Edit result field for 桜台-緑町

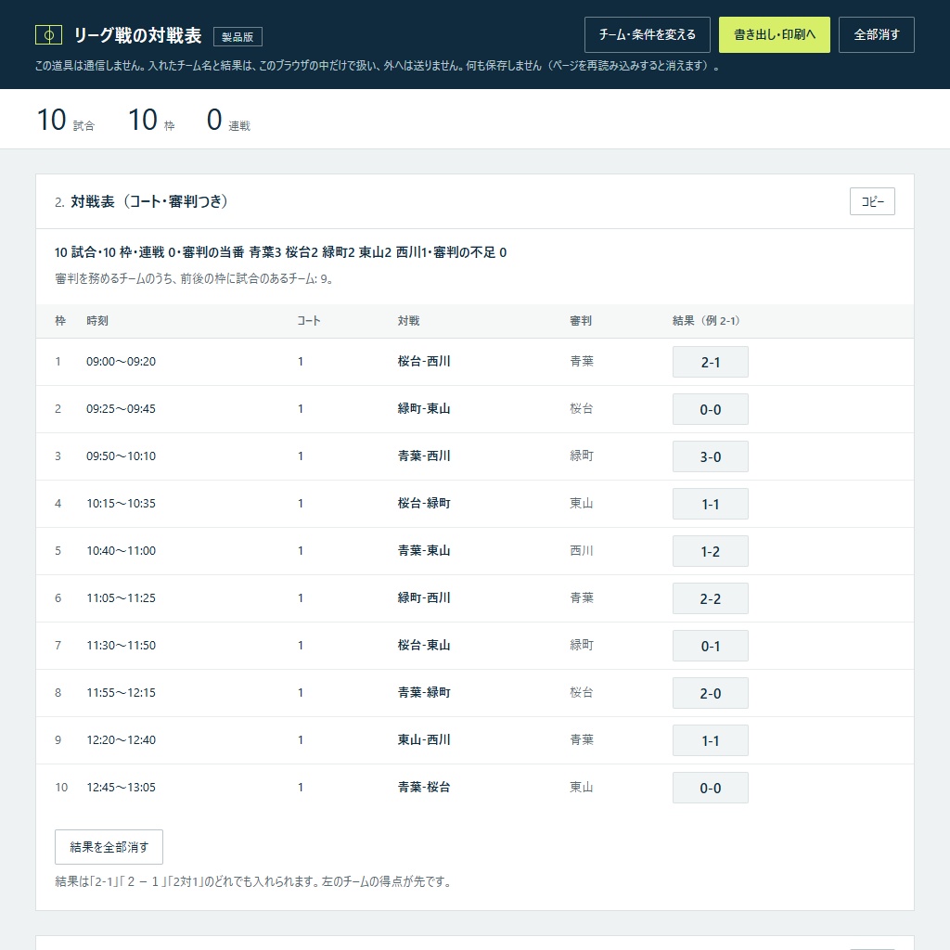[710, 504]
